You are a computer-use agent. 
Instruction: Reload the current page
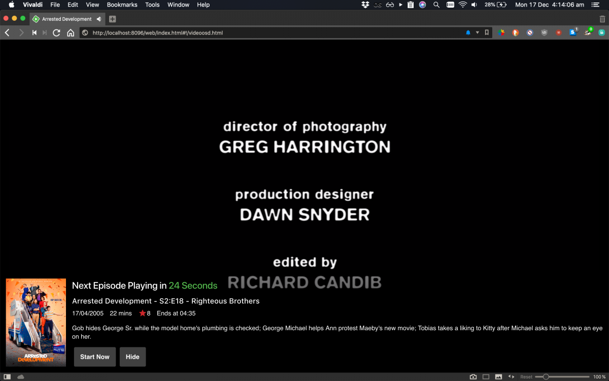click(x=57, y=33)
